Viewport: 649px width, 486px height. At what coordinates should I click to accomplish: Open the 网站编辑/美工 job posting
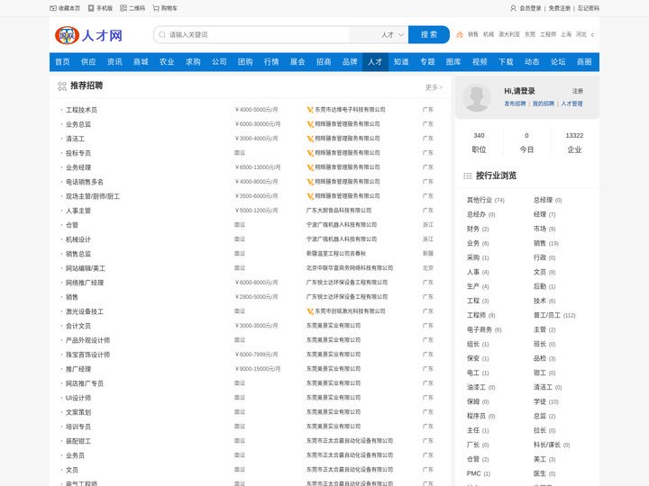(86, 268)
